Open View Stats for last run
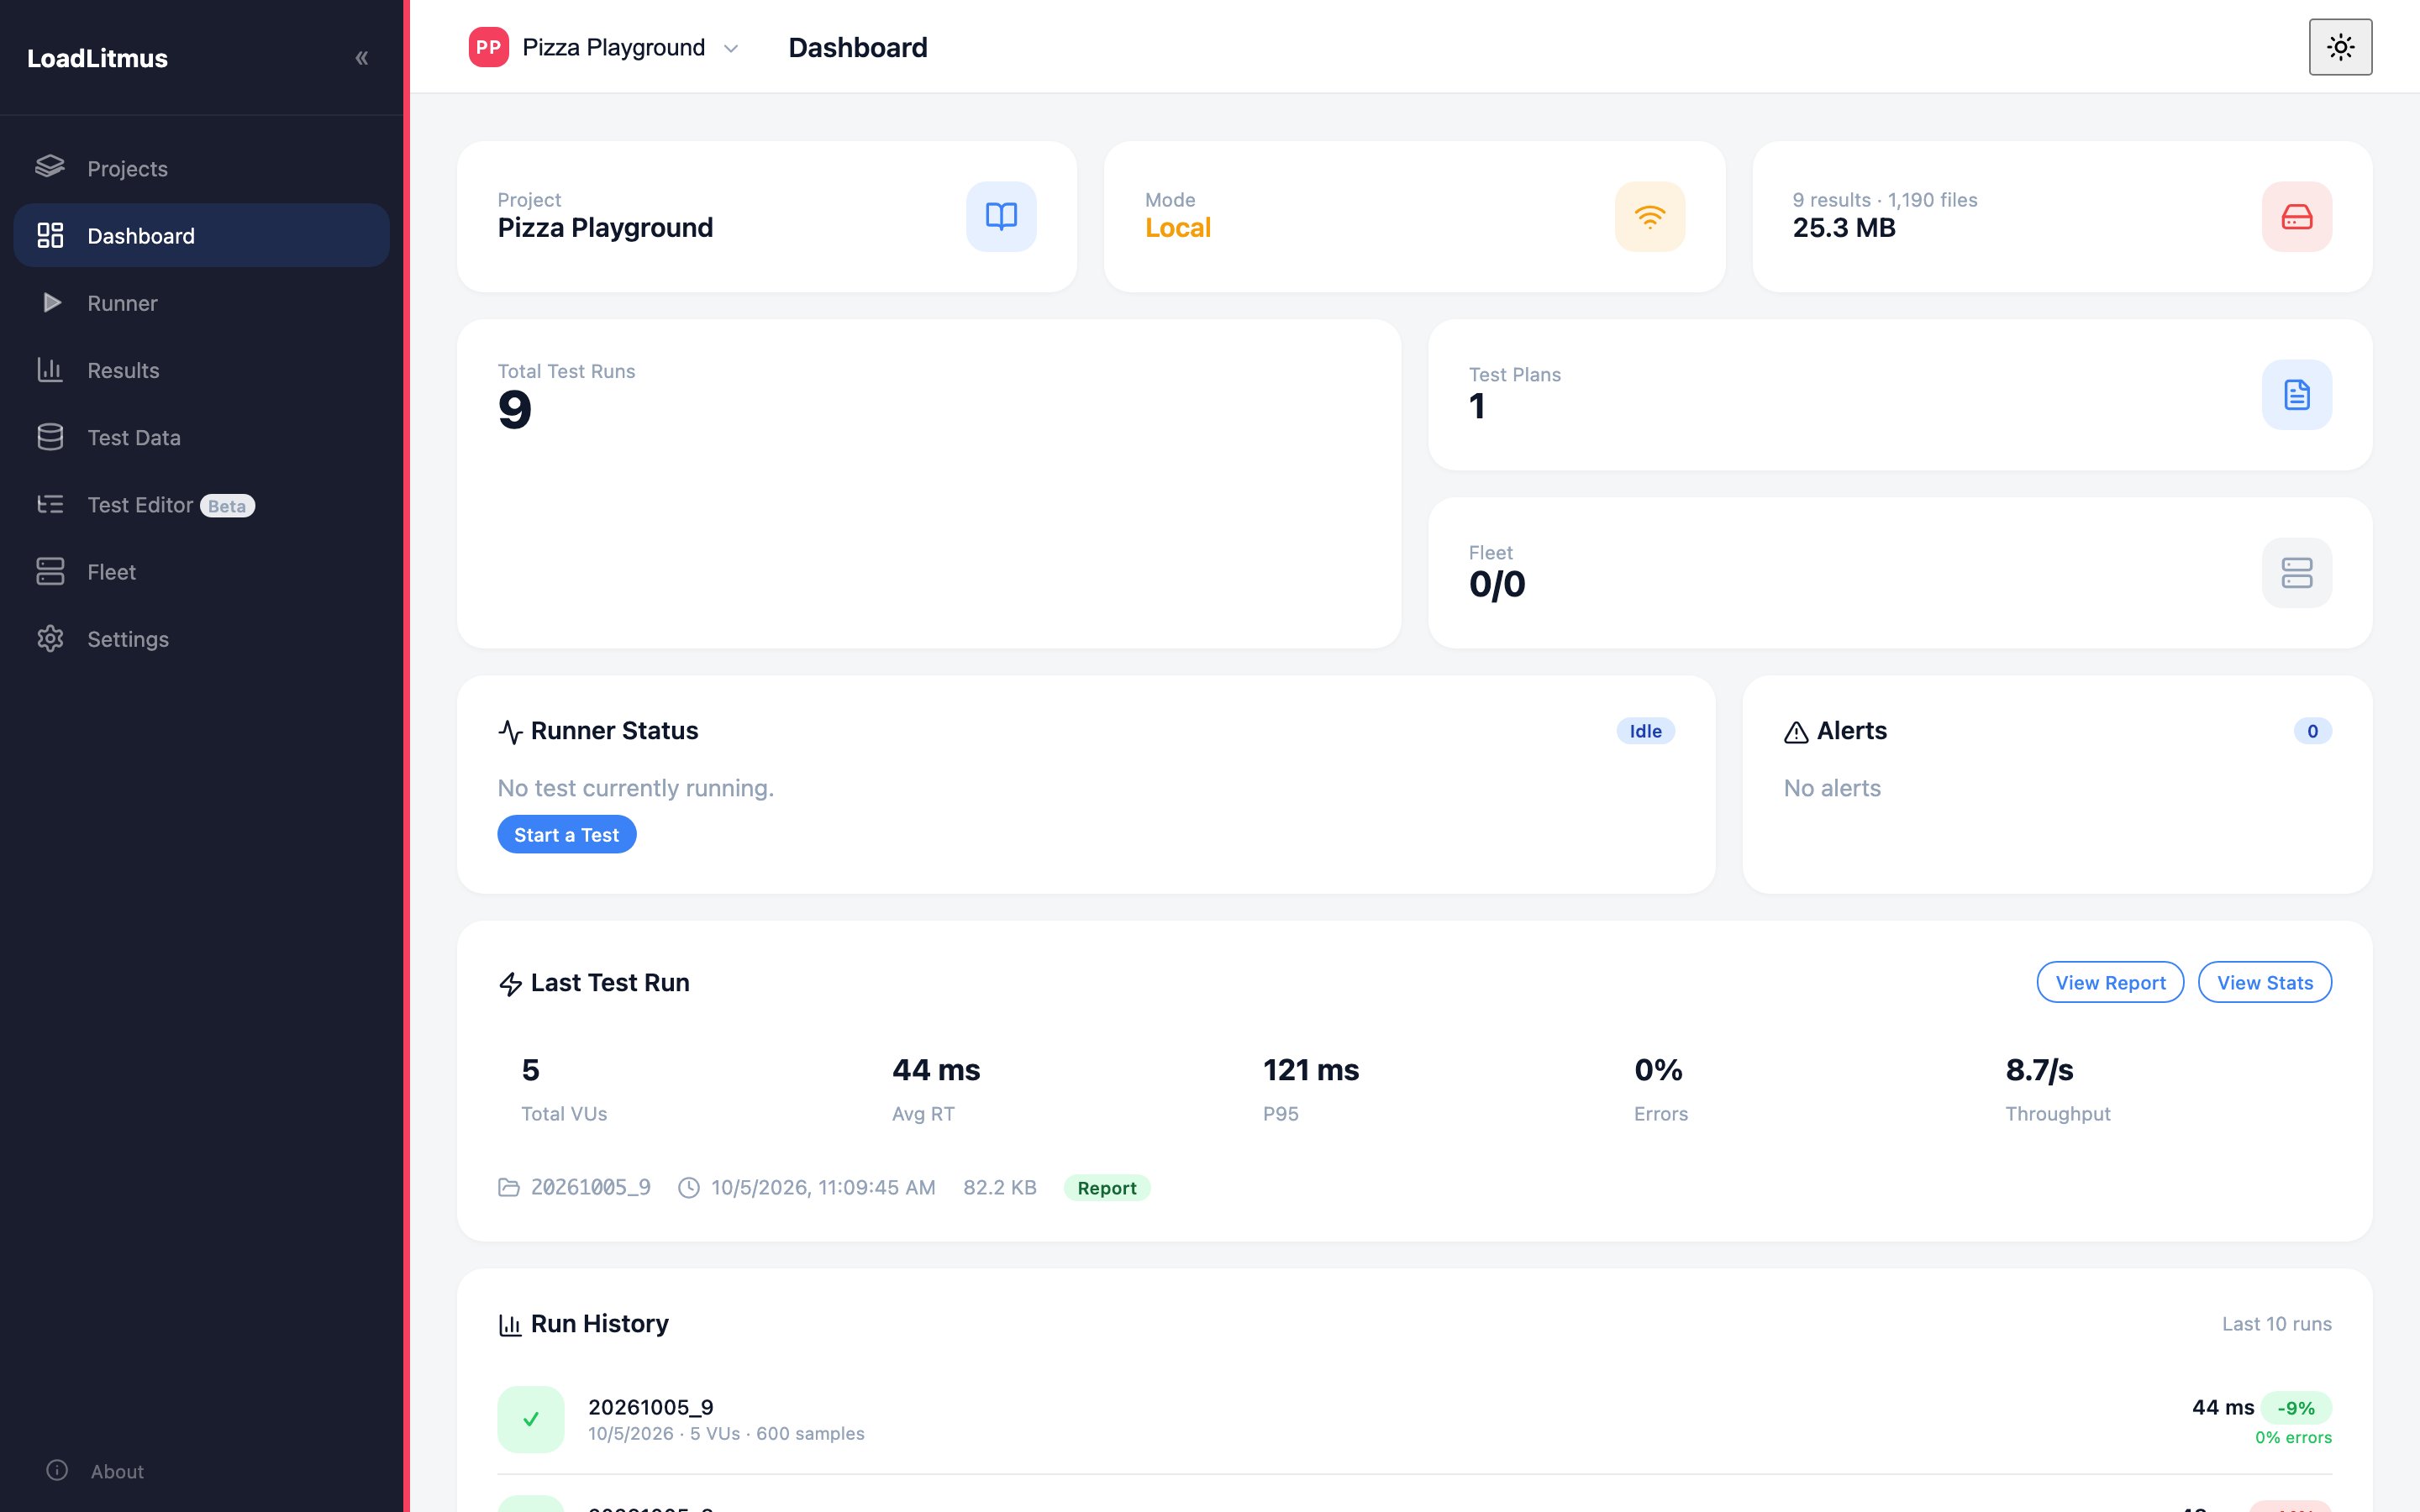 pyautogui.click(x=2264, y=982)
